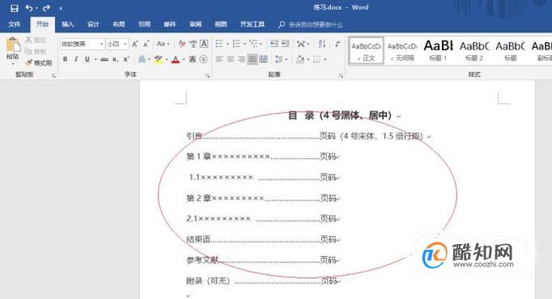Open the font size dropdown (小四)
This screenshot has width=552, height=299.
coord(125,44)
